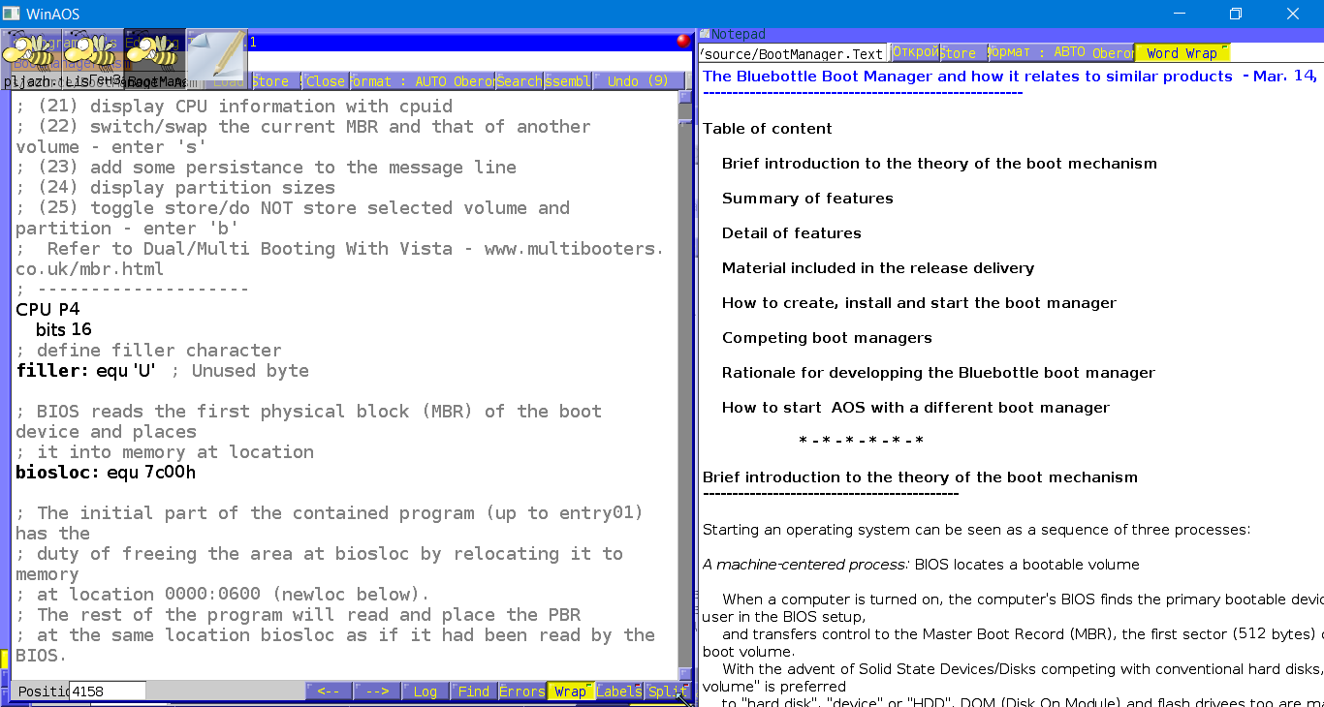
Task: Click the Position input field showing 4158
Action: click(x=108, y=691)
